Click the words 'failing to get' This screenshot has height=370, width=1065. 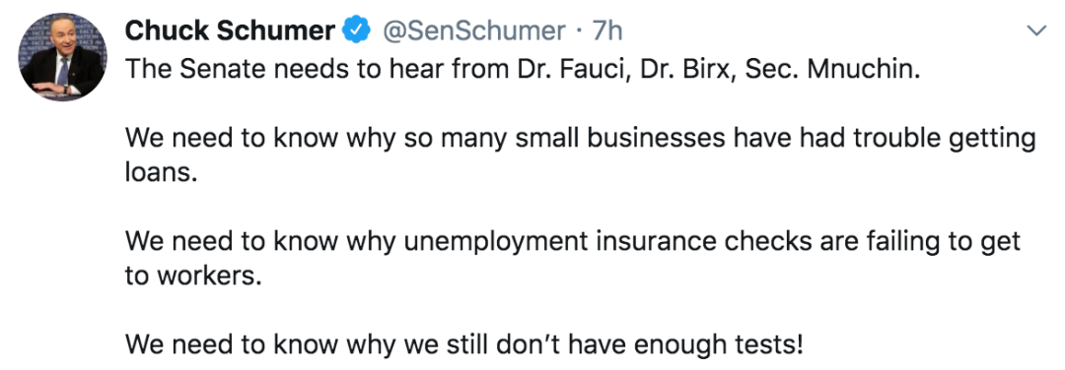942,241
